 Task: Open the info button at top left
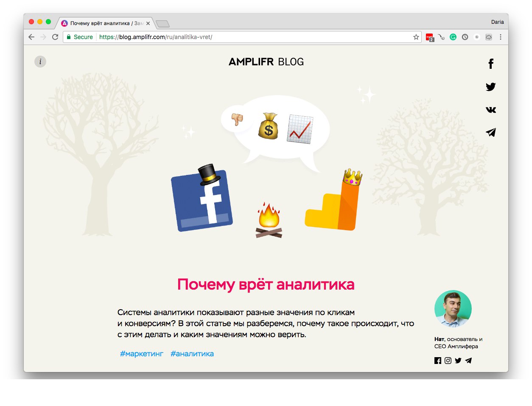click(x=40, y=62)
